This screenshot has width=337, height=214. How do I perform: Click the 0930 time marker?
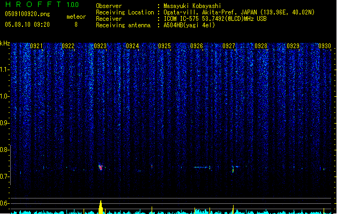point(325,46)
